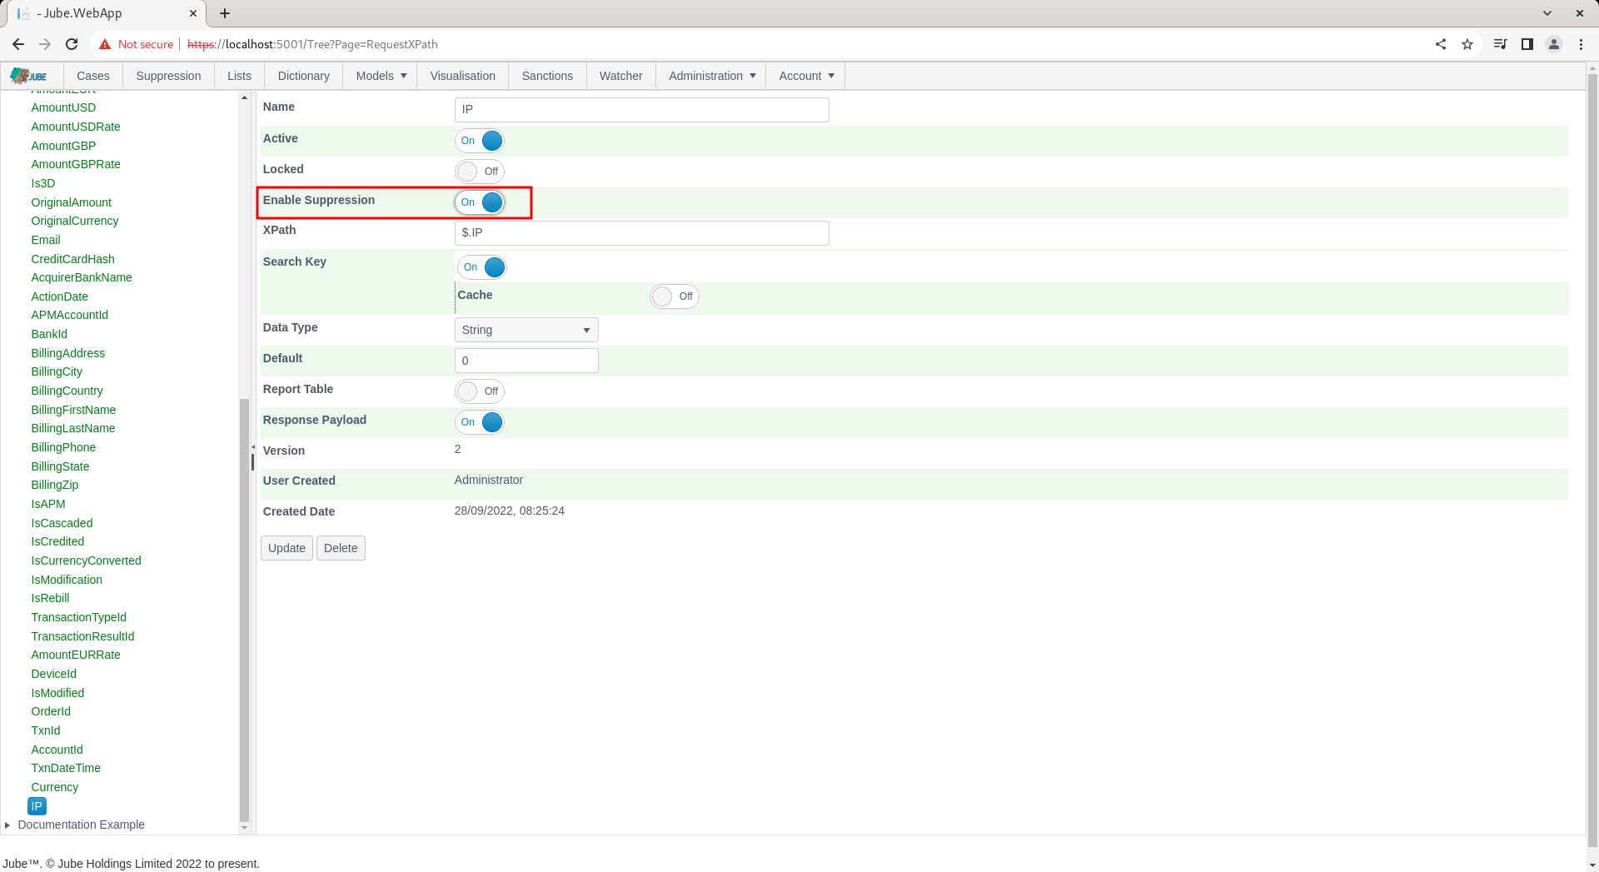Select AmountUSD in the tree
The image size is (1599, 872).
coord(63,107)
